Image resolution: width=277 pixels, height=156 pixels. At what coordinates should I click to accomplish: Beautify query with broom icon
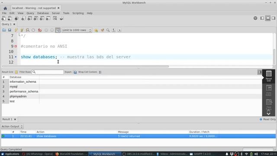(102, 30)
